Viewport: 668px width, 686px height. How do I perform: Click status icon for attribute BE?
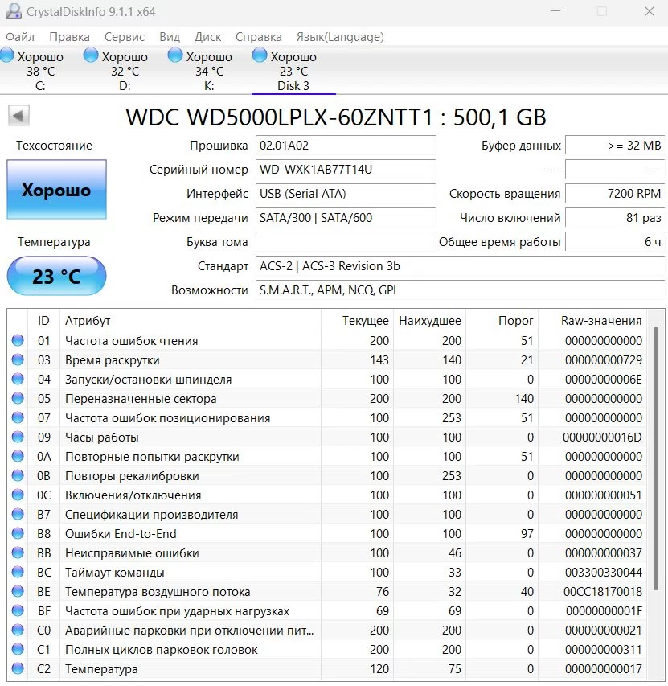coord(18,591)
